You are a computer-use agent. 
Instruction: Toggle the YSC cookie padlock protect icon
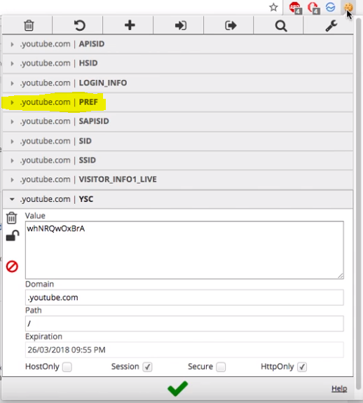coord(13,235)
